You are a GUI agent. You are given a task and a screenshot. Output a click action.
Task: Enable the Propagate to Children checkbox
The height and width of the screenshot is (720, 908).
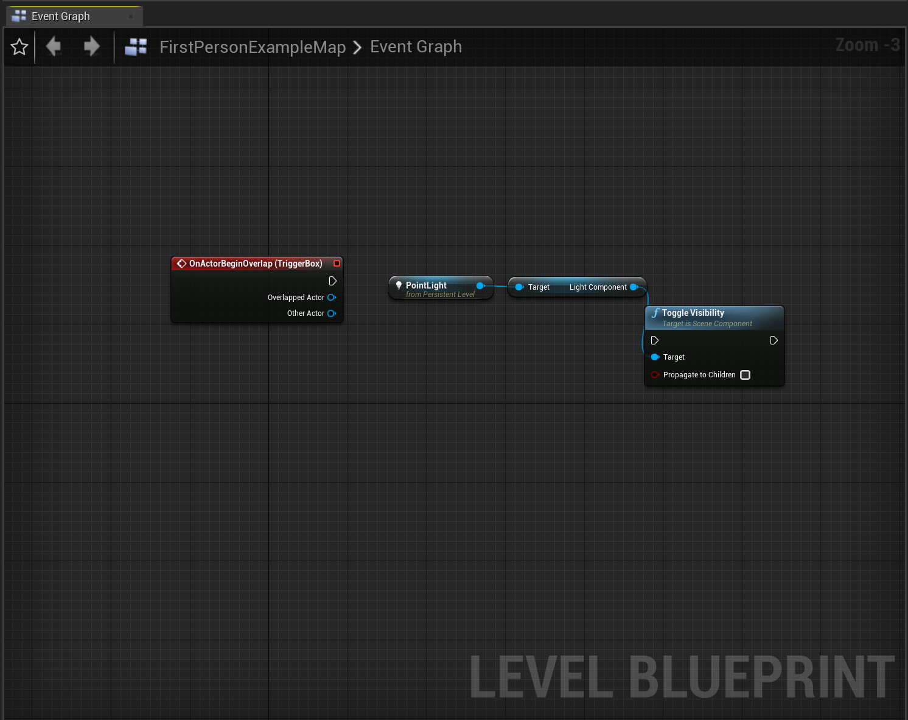coord(745,375)
